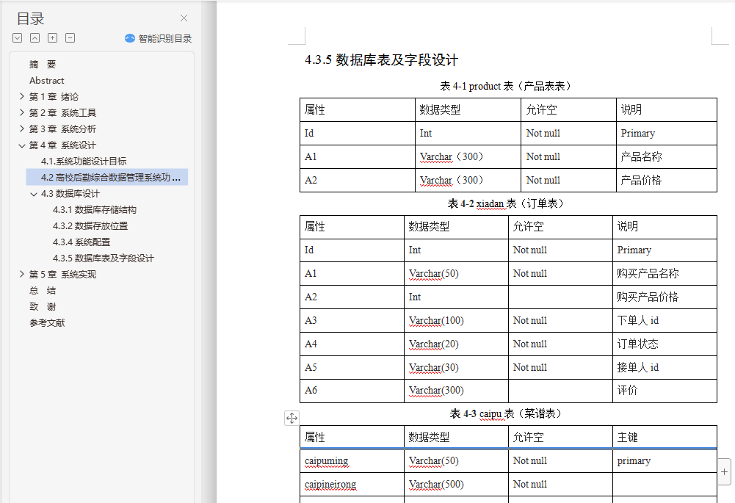Click the plus box icon in outline toolbar
This screenshot has height=503, width=735.
[53, 38]
